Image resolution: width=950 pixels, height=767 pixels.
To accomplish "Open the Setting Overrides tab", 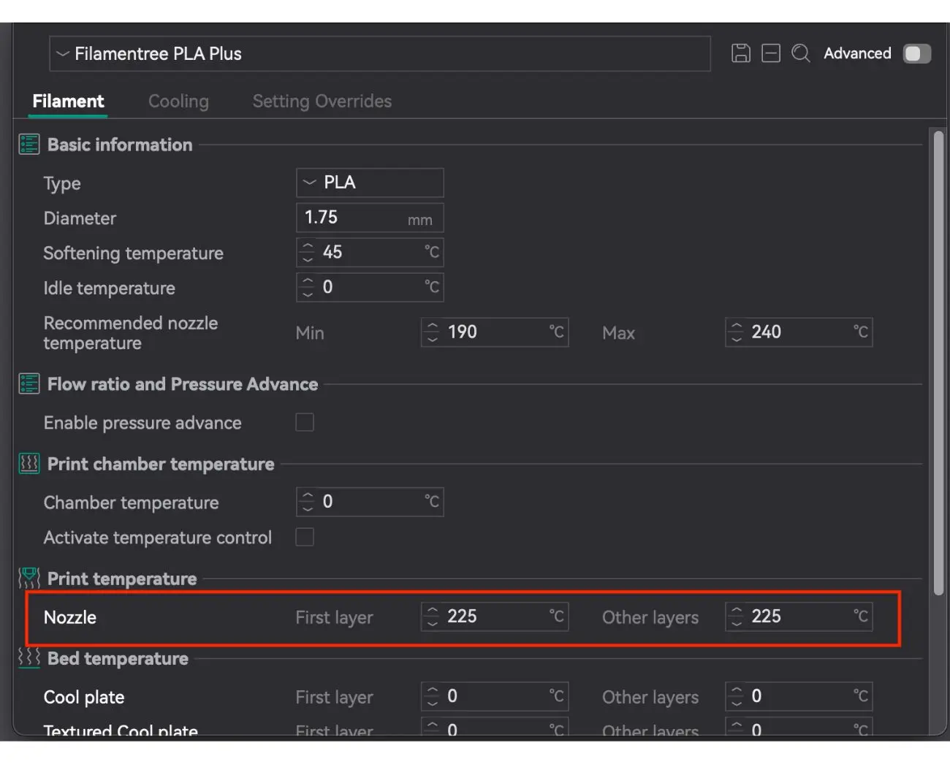I will [322, 102].
